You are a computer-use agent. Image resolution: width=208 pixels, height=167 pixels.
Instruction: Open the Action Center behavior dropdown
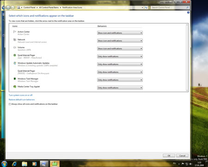120,33
